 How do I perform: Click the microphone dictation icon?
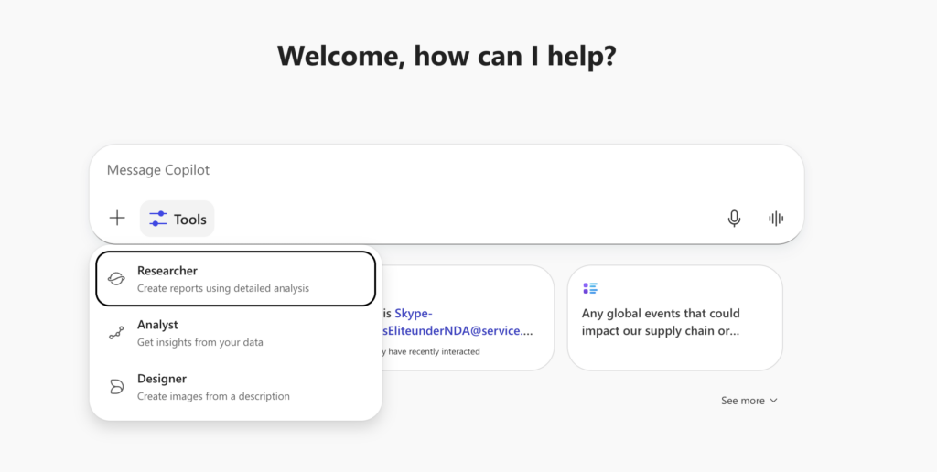point(734,219)
